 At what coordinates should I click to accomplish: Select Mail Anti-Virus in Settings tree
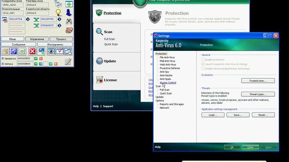pyautogui.click(x=168, y=61)
